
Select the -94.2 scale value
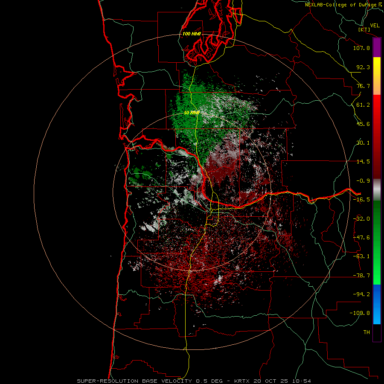(361, 294)
